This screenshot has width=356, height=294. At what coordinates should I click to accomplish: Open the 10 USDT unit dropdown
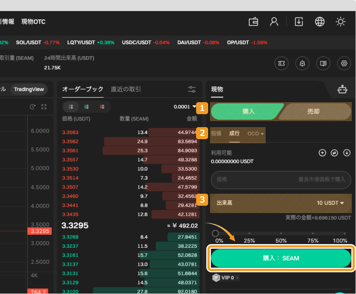pos(331,203)
